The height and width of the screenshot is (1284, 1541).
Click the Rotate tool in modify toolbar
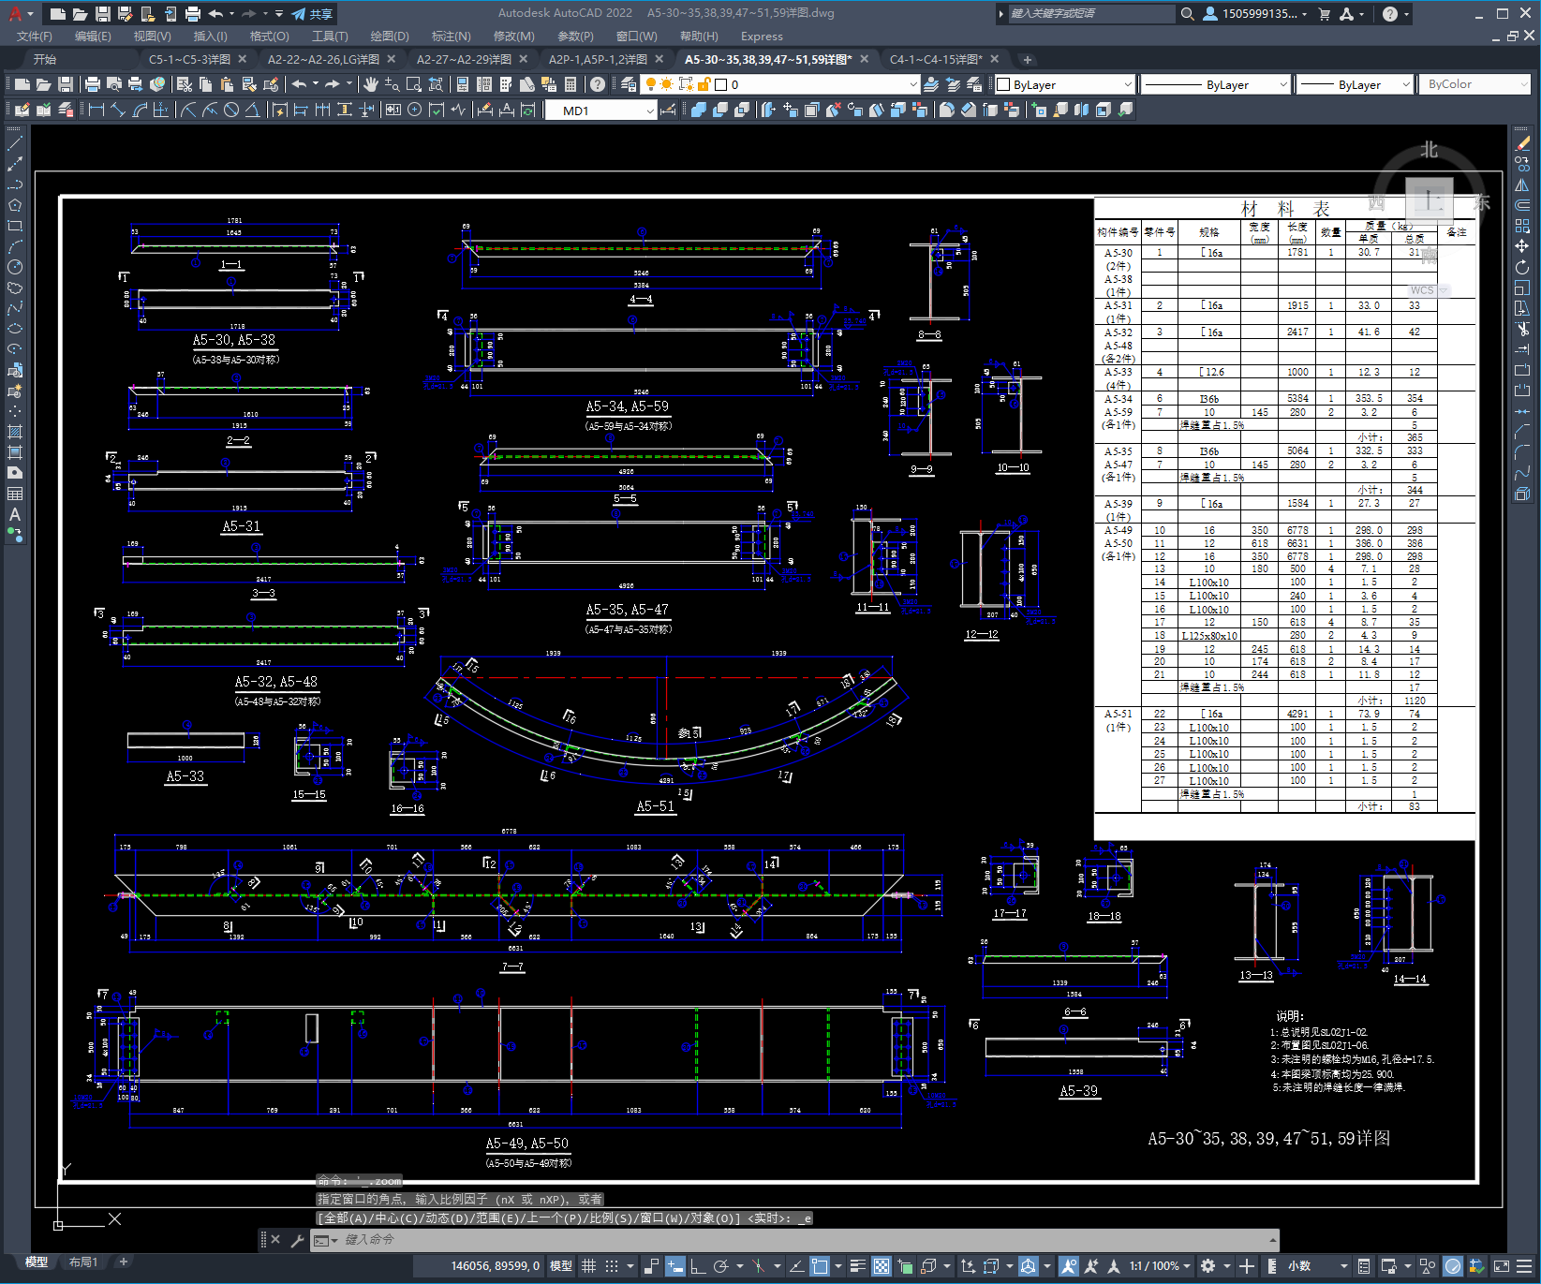click(1522, 267)
